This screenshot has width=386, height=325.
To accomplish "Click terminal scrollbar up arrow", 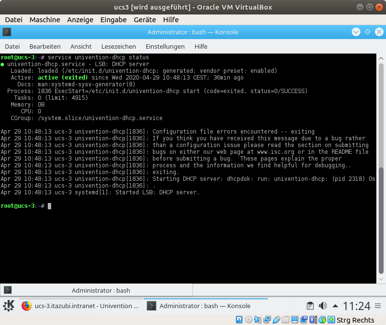I will click(x=381, y=58).
